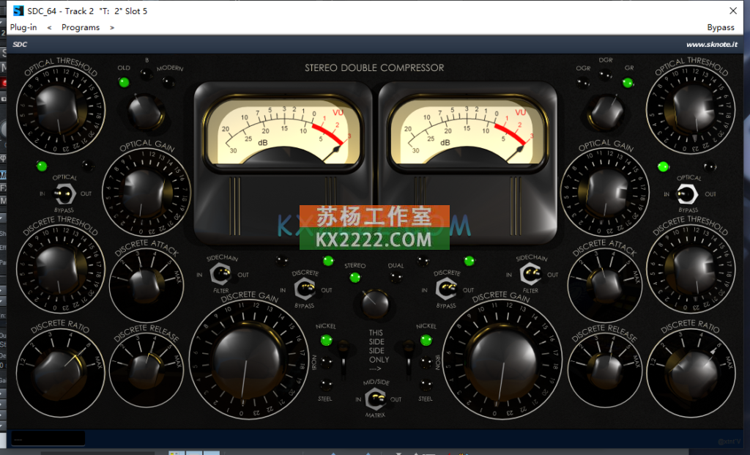Click the Old/B/Modern selector knob
The height and width of the screenshot is (455, 750).
pyautogui.click(x=145, y=112)
